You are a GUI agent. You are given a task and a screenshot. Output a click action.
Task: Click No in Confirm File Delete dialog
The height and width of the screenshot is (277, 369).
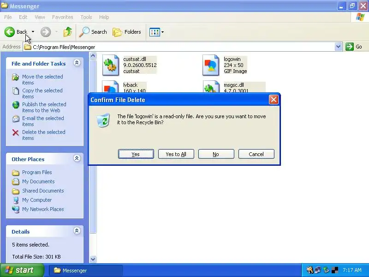pyautogui.click(x=216, y=154)
